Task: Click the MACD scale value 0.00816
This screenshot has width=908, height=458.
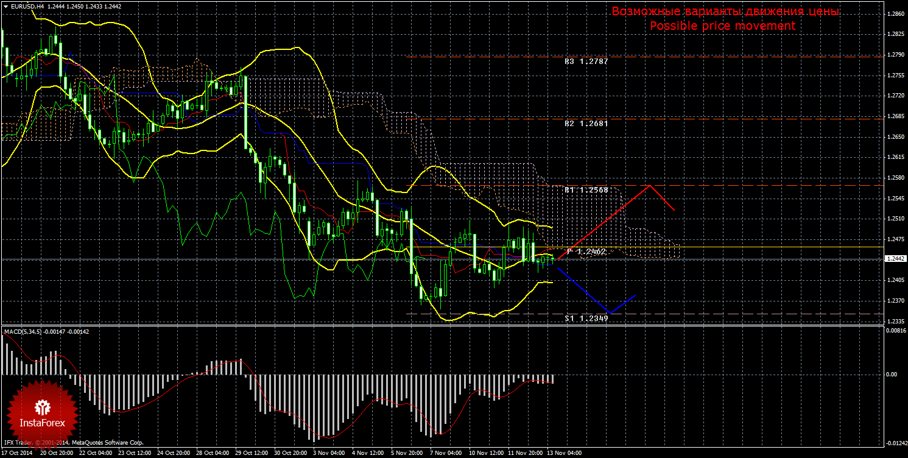Action: [x=896, y=331]
